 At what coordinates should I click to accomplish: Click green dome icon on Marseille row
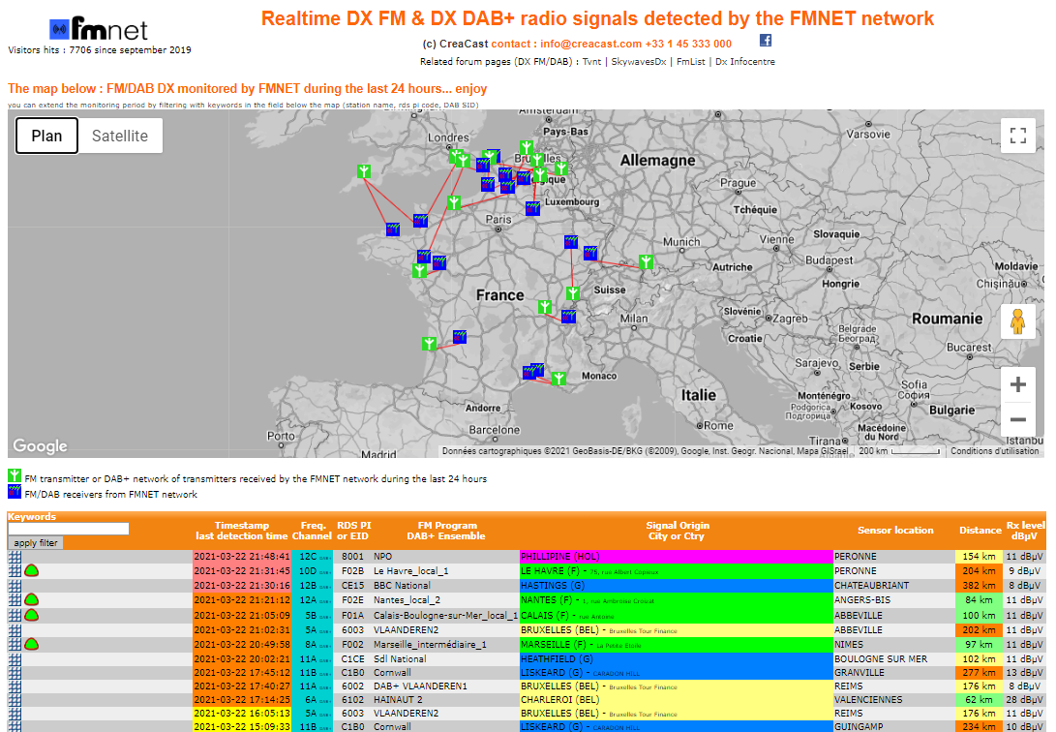coord(31,645)
